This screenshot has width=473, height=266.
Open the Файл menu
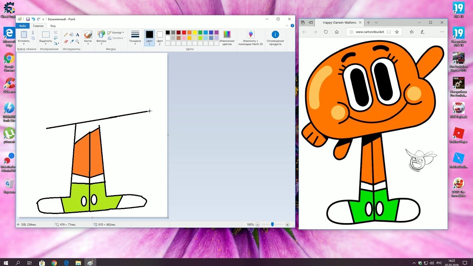point(23,26)
